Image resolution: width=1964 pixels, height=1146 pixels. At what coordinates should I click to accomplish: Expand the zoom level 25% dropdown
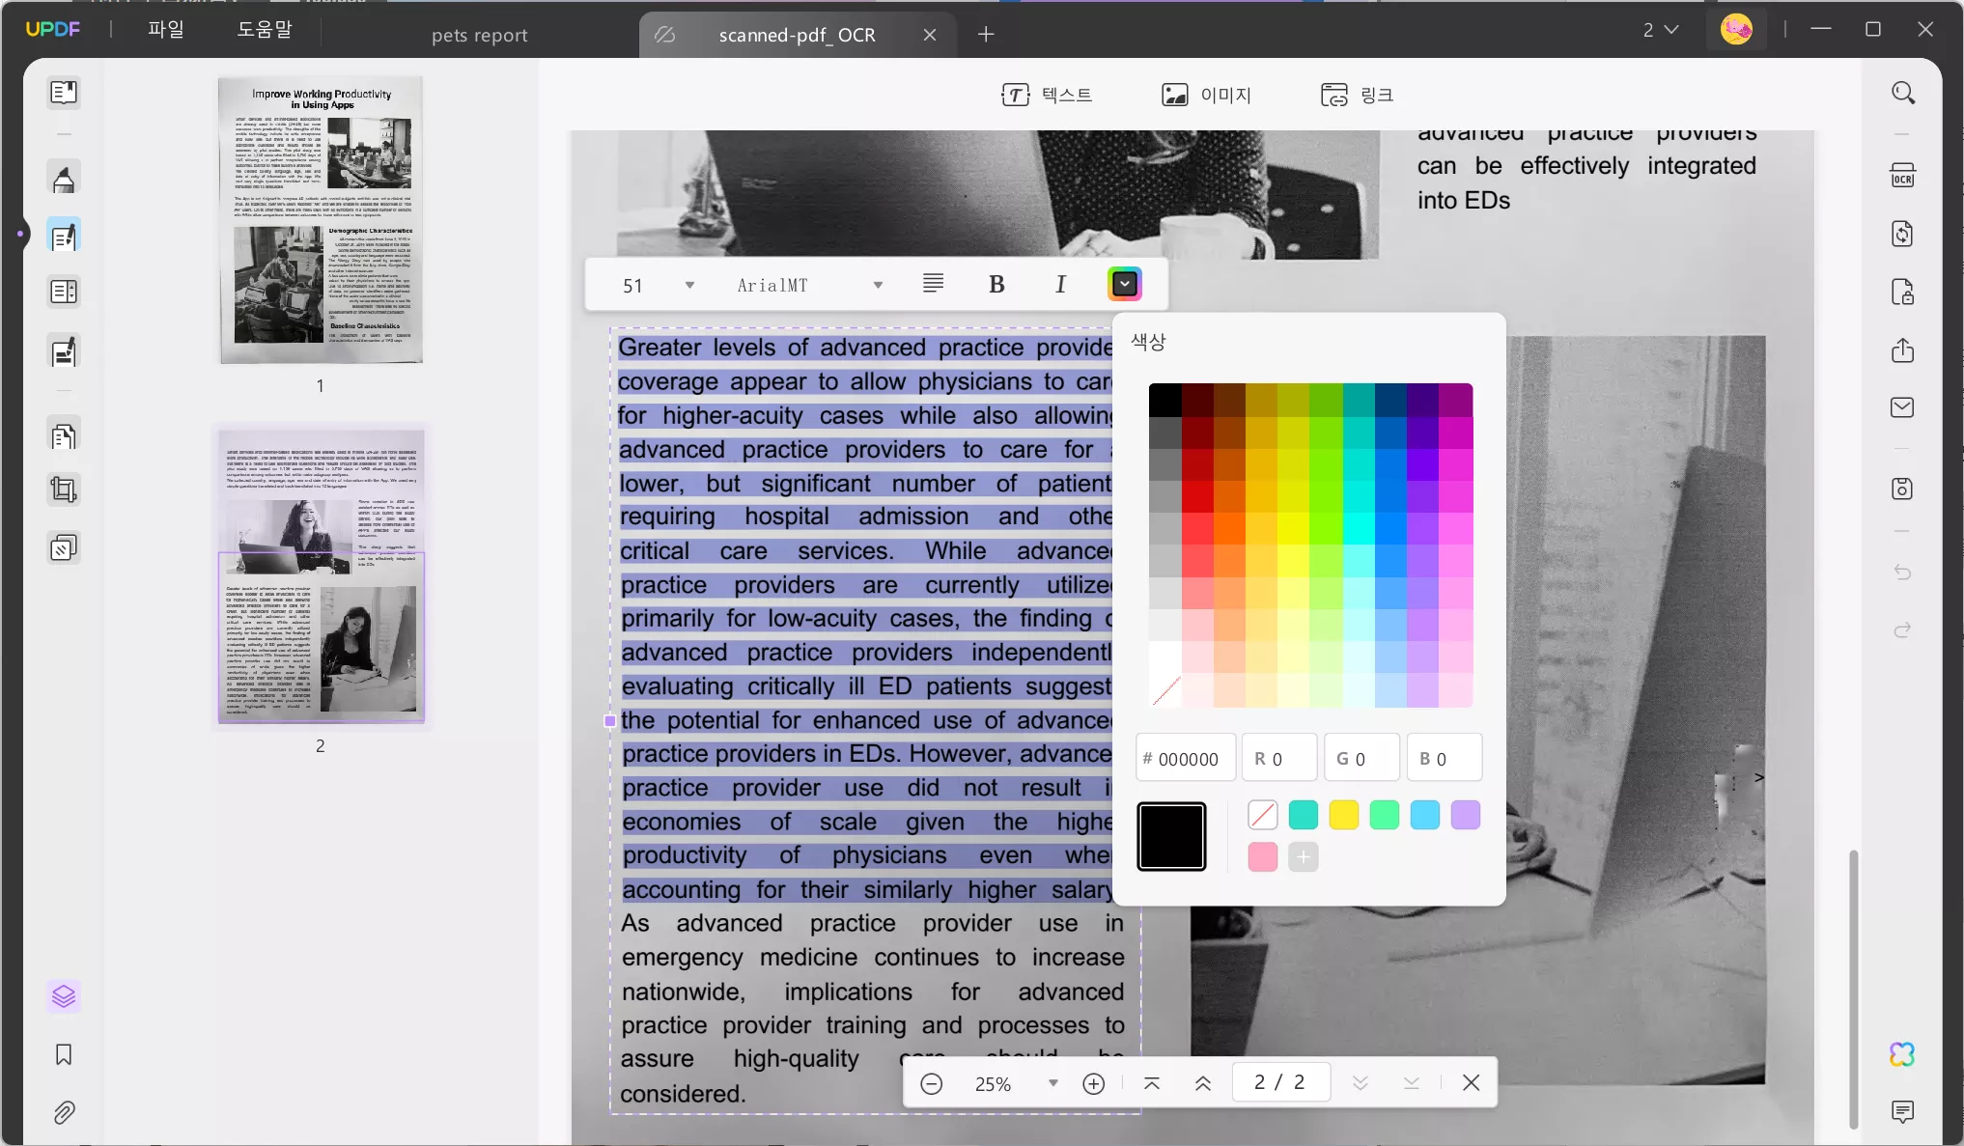point(1051,1082)
